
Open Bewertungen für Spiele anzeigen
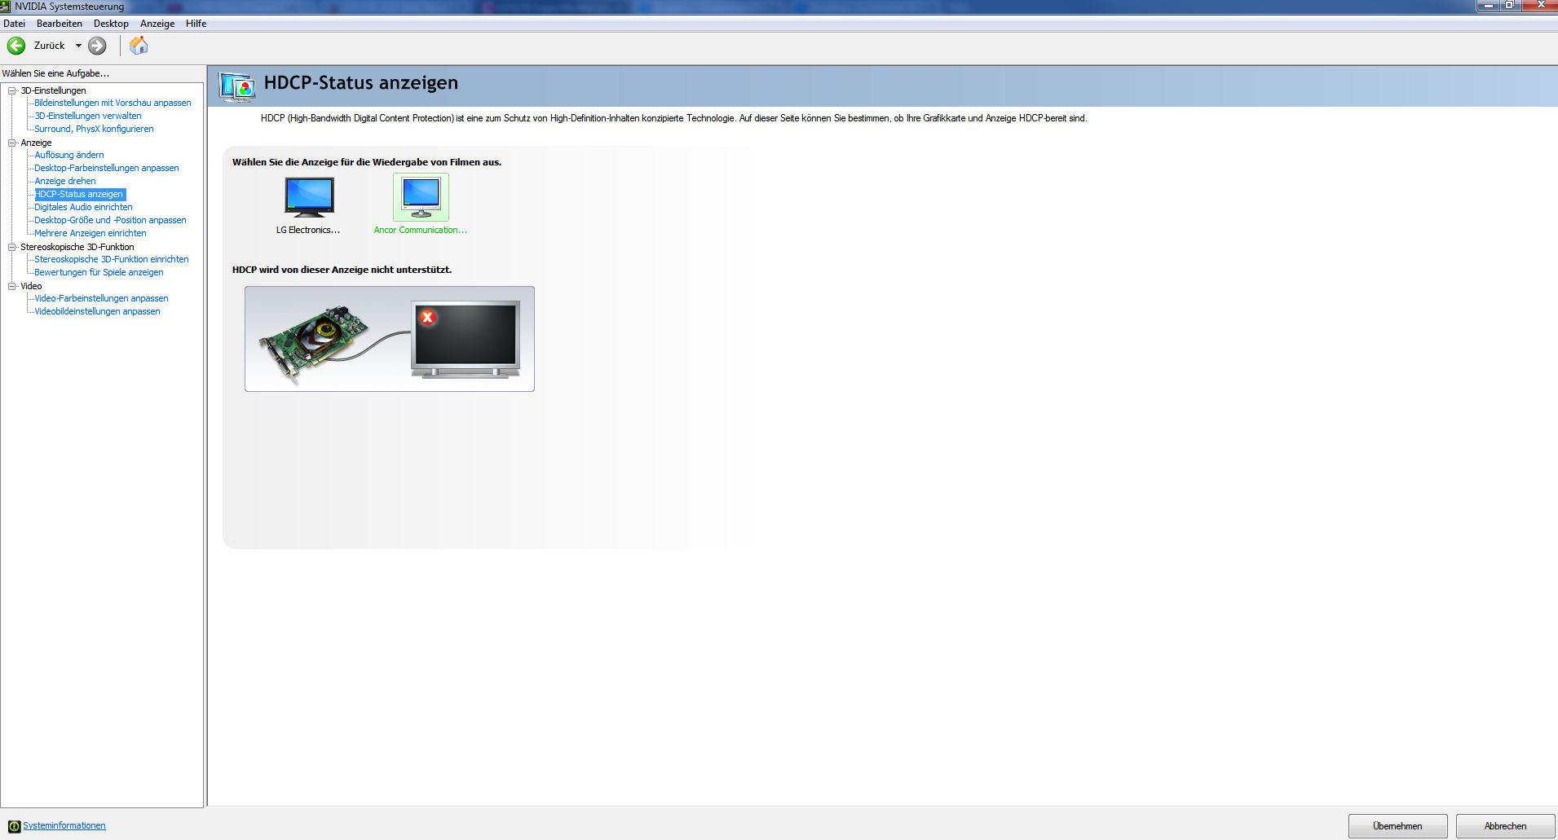(x=99, y=272)
